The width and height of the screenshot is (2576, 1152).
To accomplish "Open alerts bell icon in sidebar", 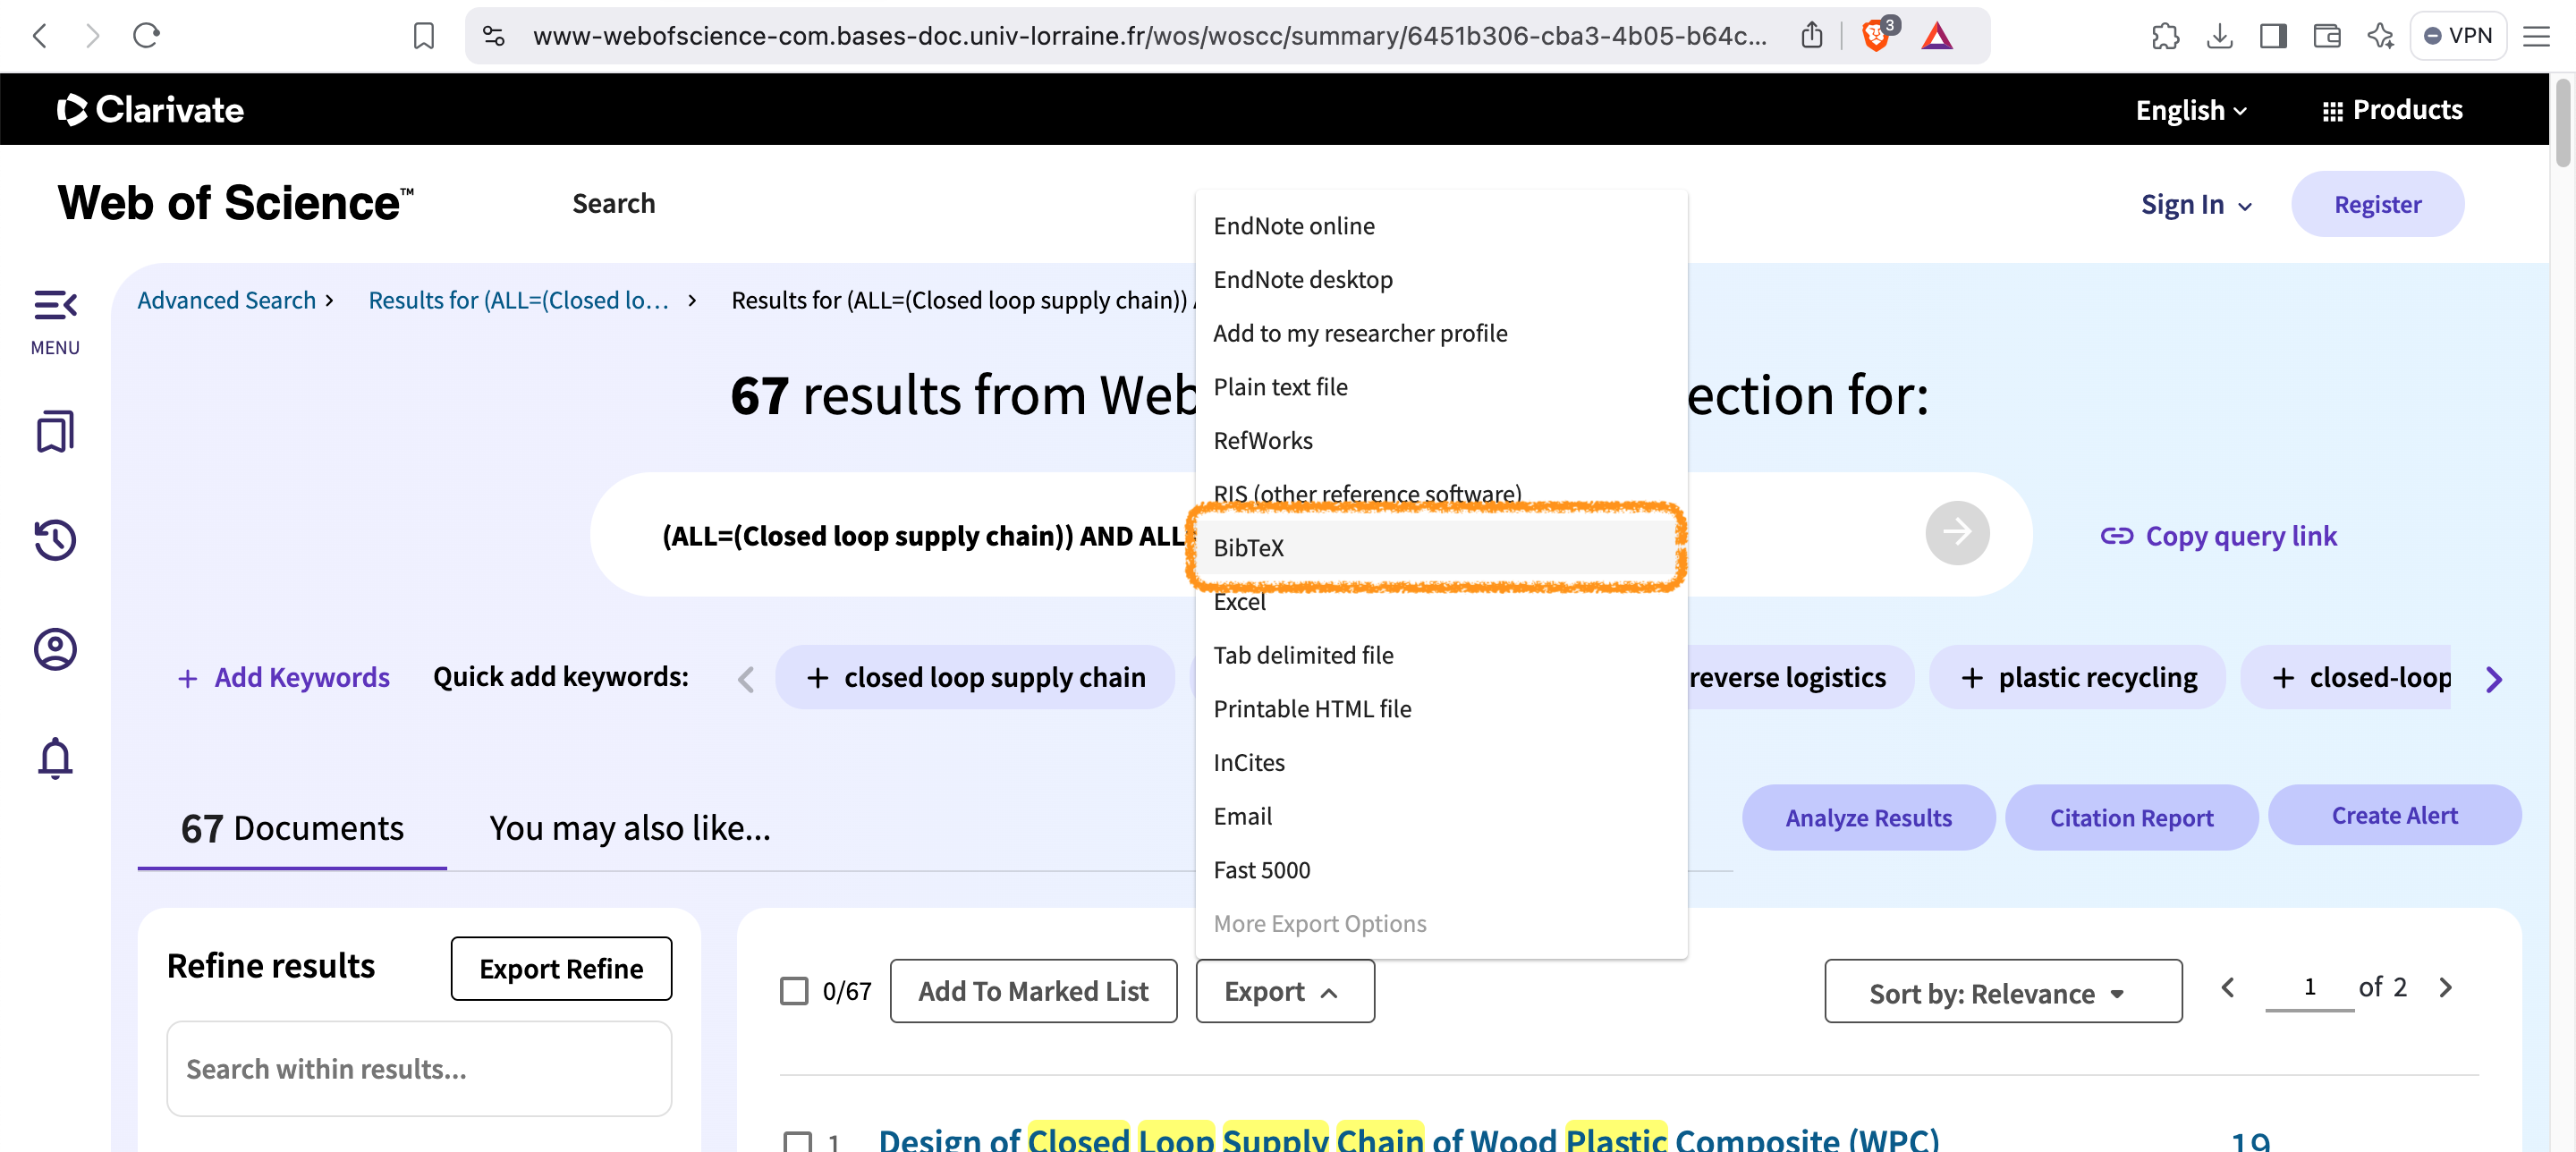I will pos(55,758).
